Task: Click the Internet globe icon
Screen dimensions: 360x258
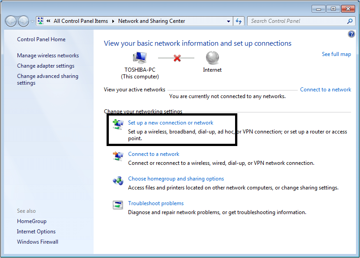Action: pyautogui.click(x=212, y=57)
